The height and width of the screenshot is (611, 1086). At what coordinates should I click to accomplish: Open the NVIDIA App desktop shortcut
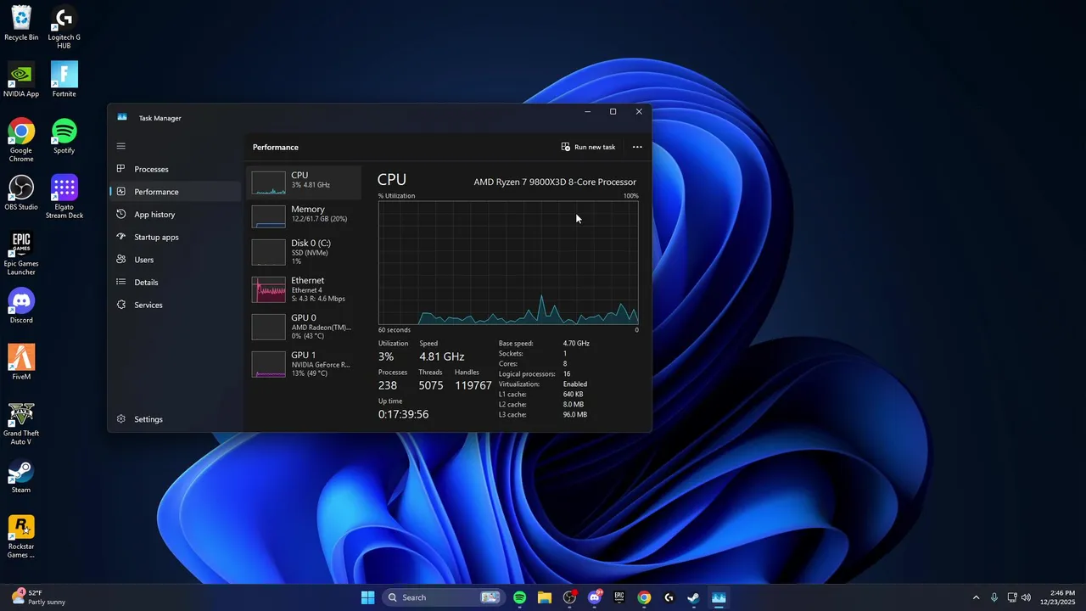click(x=21, y=80)
